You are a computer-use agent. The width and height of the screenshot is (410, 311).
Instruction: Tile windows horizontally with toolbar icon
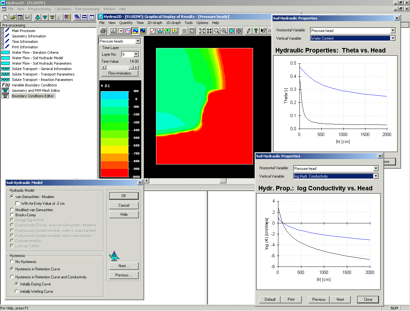[x=85, y=17]
